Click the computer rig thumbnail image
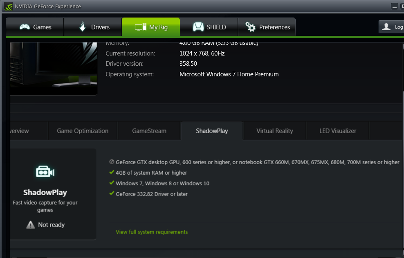The height and width of the screenshot is (258, 404). click(x=54, y=69)
